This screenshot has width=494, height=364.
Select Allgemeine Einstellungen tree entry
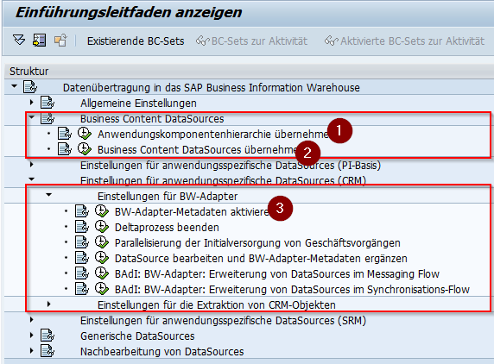point(138,104)
